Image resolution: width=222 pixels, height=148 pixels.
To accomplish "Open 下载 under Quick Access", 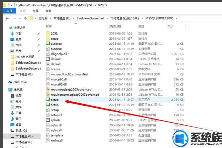I will (18, 33).
